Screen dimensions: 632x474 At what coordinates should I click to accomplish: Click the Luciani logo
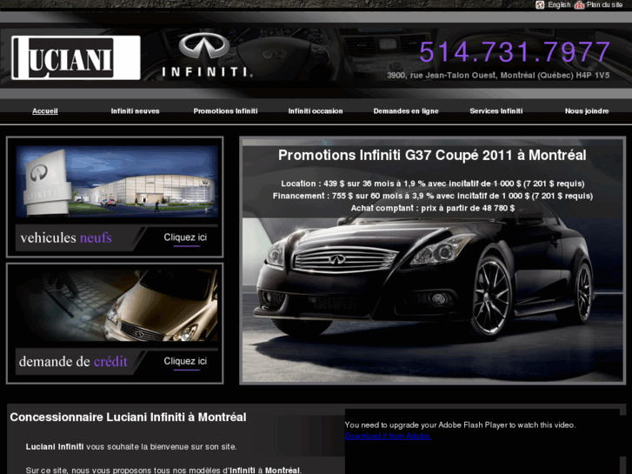coord(76,57)
